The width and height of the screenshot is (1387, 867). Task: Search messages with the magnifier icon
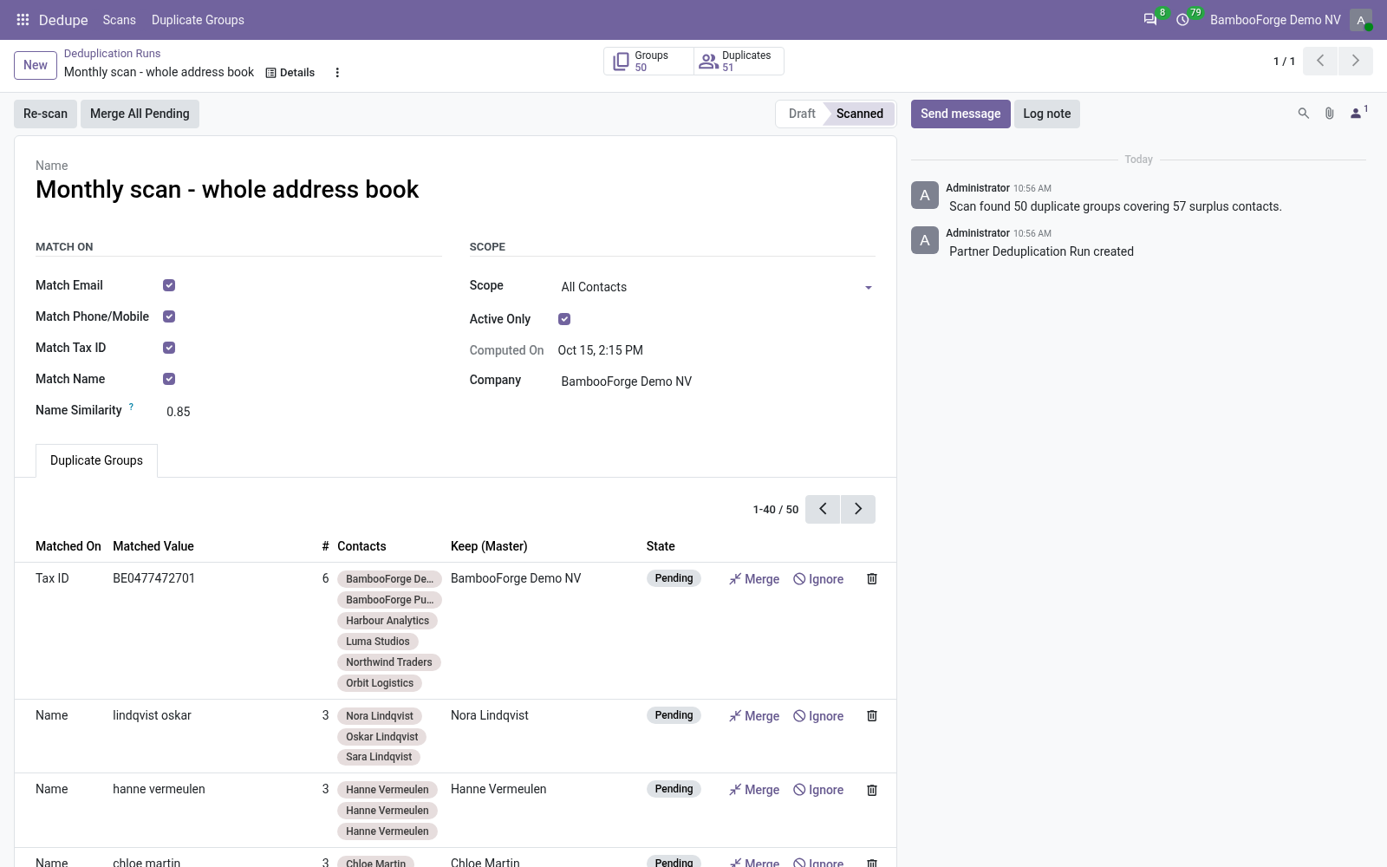click(x=1303, y=114)
